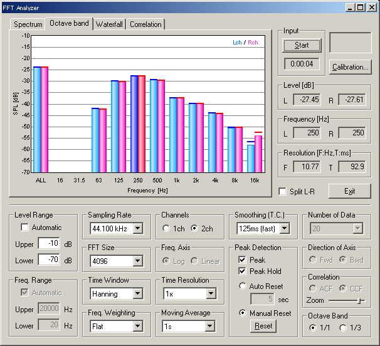Click the Freq. Range Lower Hz field
This screenshot has height=346, width=380.
[x=49, y=325]
